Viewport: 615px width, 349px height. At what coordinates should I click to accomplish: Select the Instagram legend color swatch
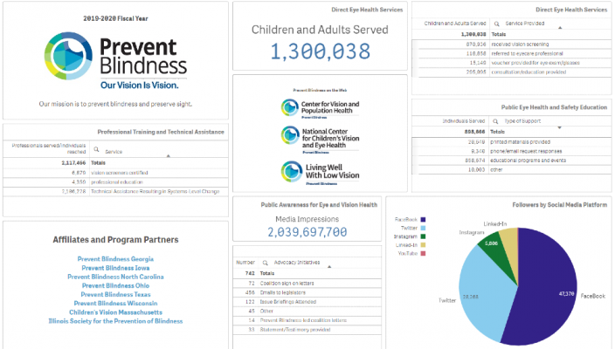click(423, 236)
